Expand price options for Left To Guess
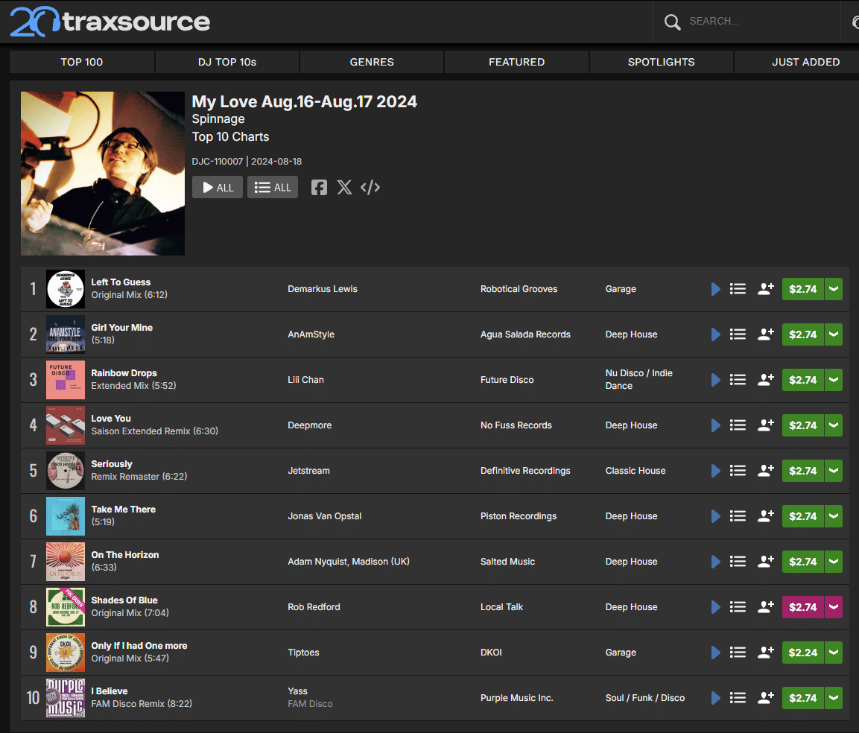This screenshot has height=733, width=859. click(x=834, y=289)
